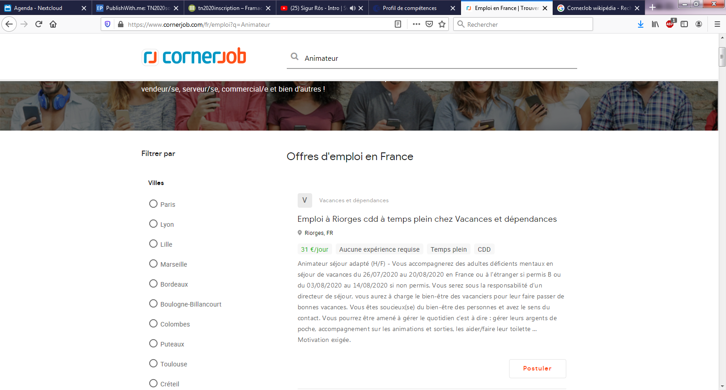
Task: Open page actions three-dot menu
Action: pos(416,24)
